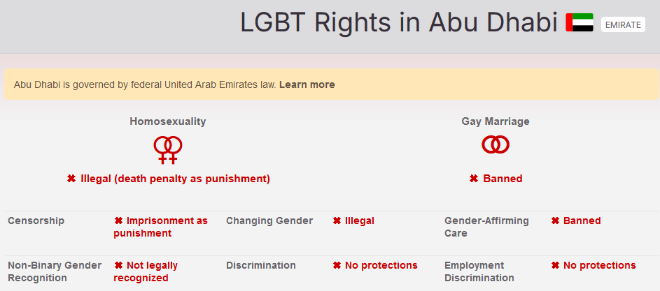Open the Learn more link

(307, 85)
